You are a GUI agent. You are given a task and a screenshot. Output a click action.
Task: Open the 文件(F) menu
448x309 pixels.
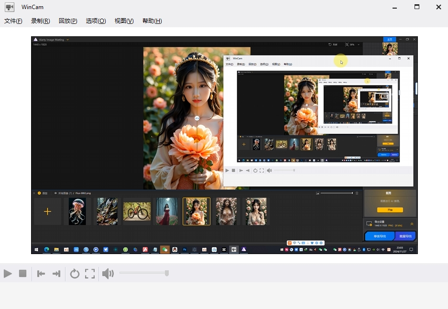(x=13, y=21)
